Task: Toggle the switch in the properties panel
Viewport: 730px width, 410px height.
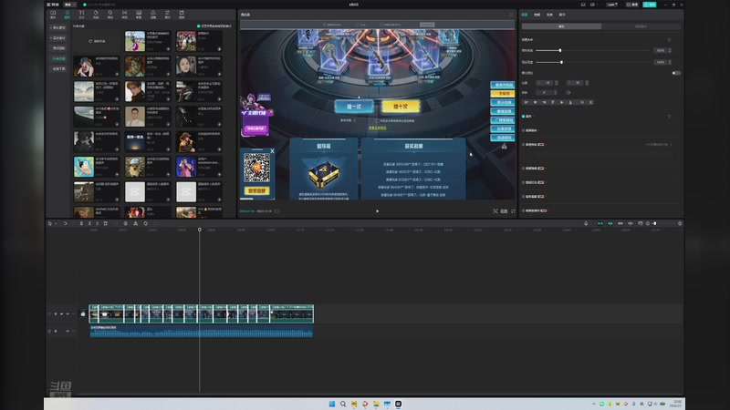Action: (x=675, y=73)
